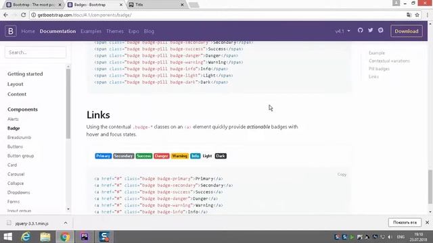Screen dimensions: 433x243
Task: Expand the Content sidebar section
Action: 17,94
